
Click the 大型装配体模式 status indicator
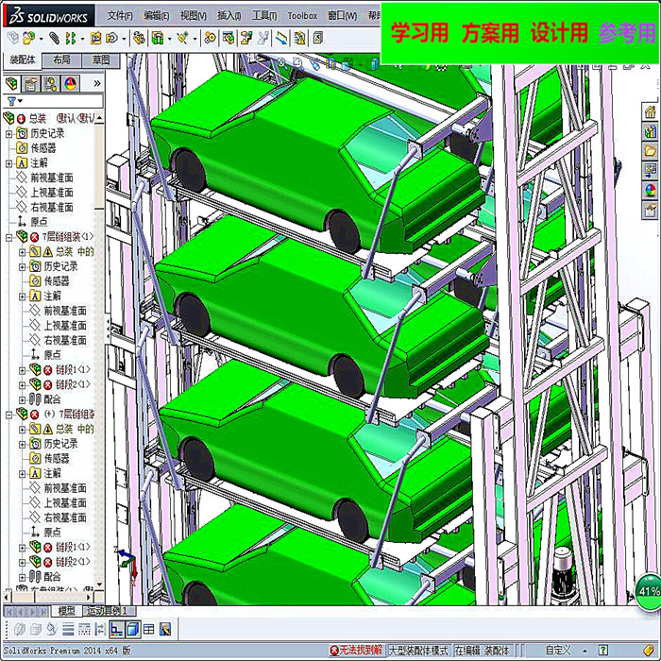click(x=418, y=651)
